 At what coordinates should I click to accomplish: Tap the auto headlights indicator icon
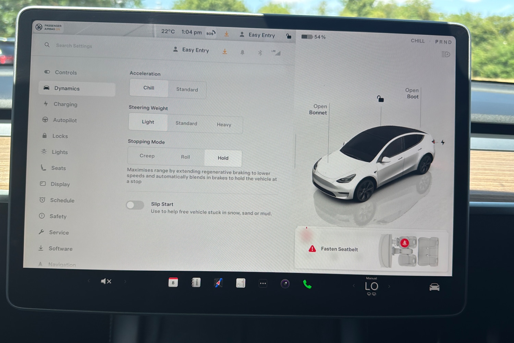pos(446,54)
